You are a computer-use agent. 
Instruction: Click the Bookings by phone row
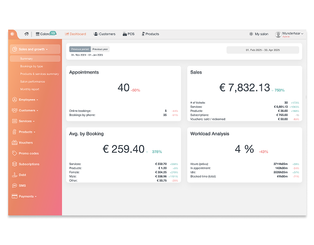coord(124,115)
